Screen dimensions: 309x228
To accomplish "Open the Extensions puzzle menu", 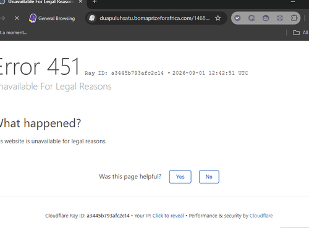I will [294, 18].
